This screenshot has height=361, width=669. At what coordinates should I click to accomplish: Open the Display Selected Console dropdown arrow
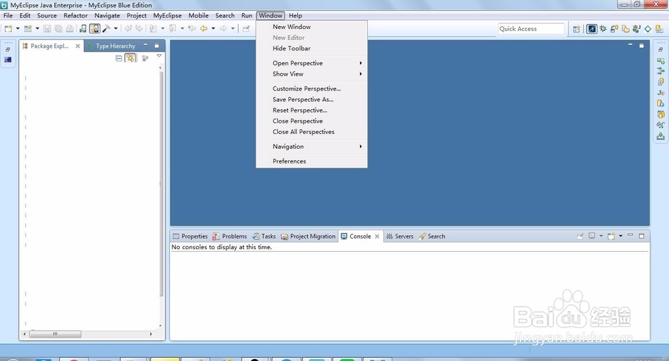click(x=601, y=236)
